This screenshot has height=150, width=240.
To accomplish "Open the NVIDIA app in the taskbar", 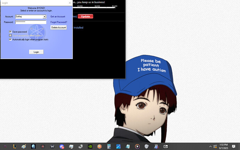I will point(90,147).
